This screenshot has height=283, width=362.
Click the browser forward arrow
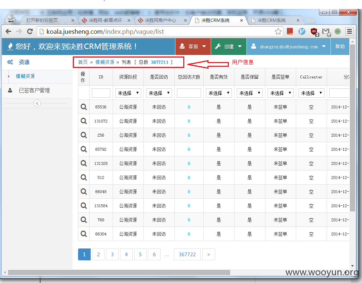(19, 31)
